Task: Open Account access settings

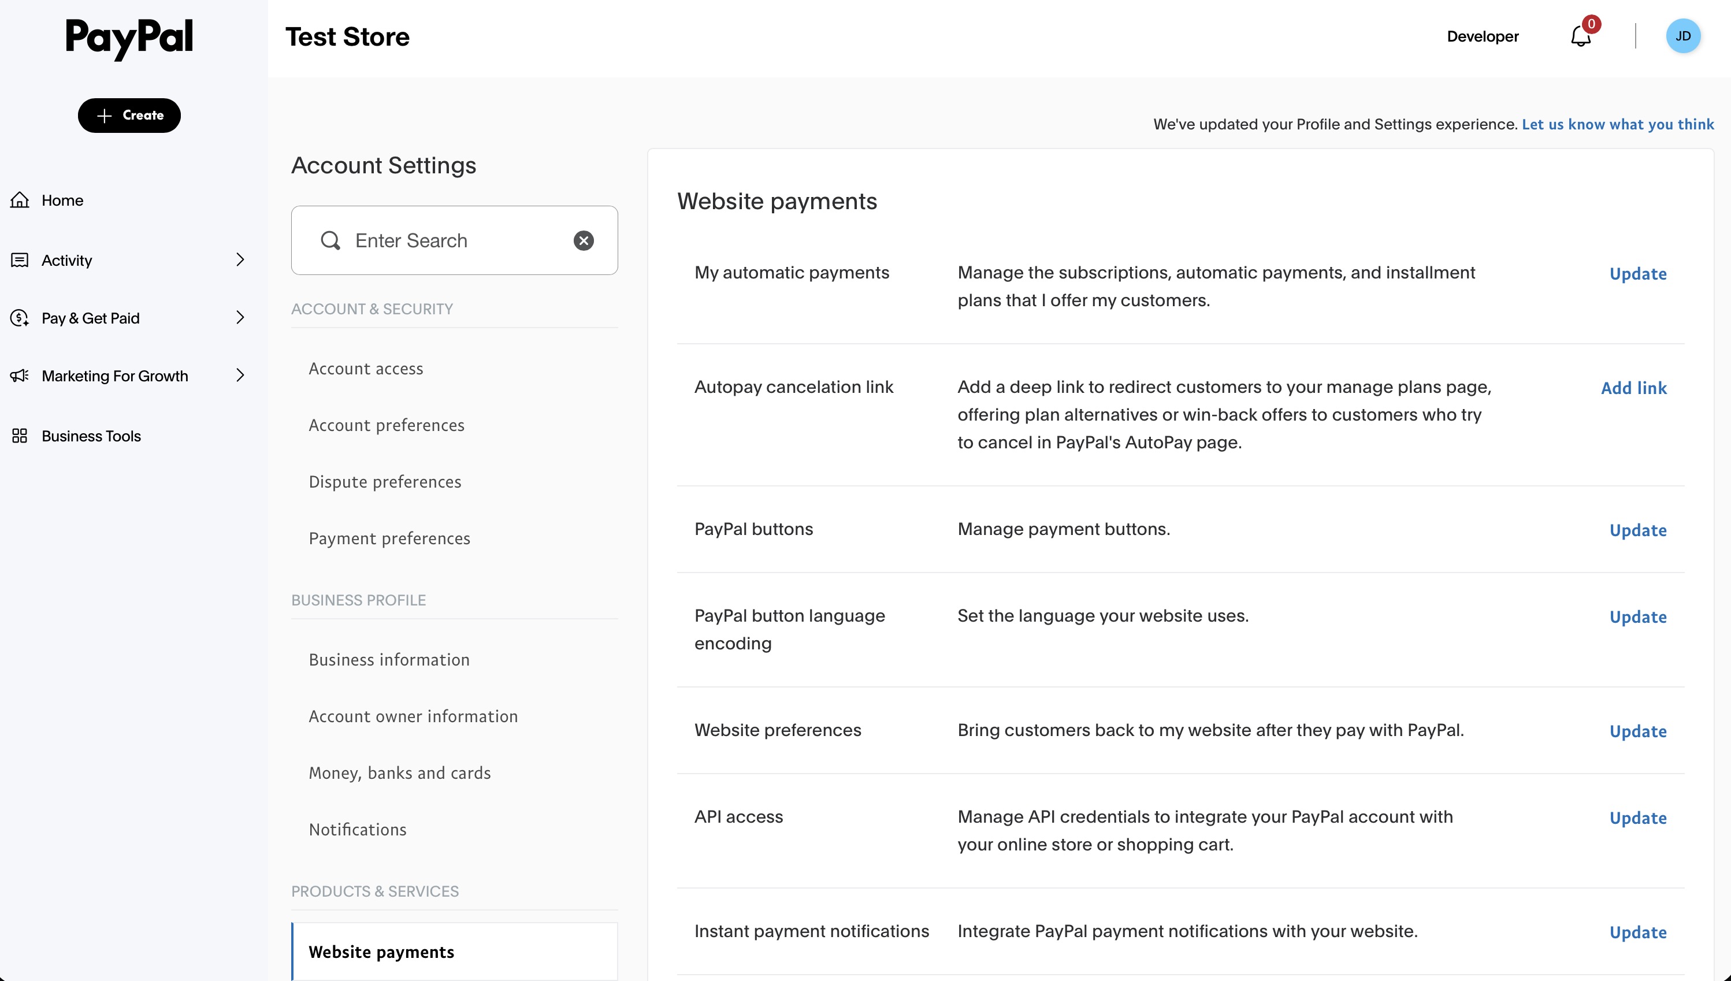Action: click(366, 369)
